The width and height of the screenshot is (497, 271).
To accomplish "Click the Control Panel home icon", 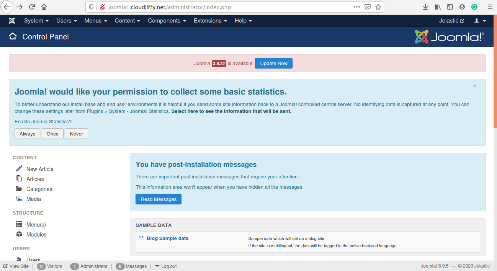I will point(13,36).
